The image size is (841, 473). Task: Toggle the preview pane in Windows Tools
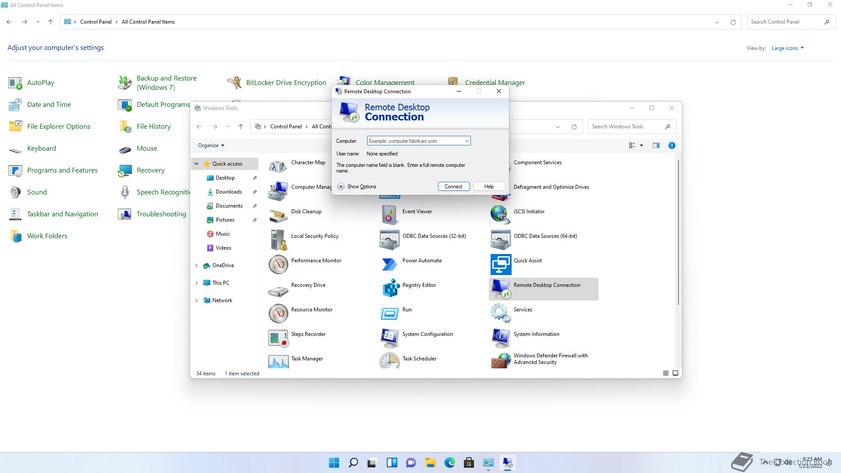coord(656,145)
